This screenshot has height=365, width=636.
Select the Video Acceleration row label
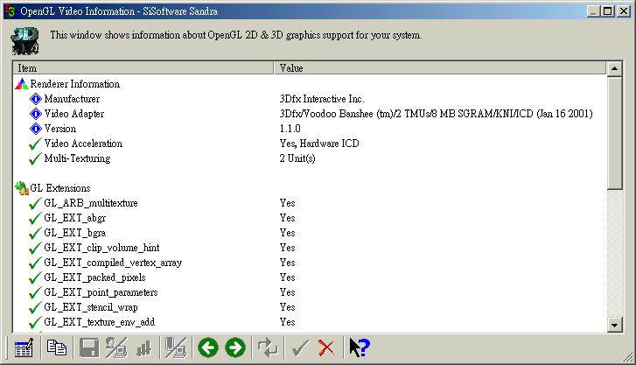[83, 144]
